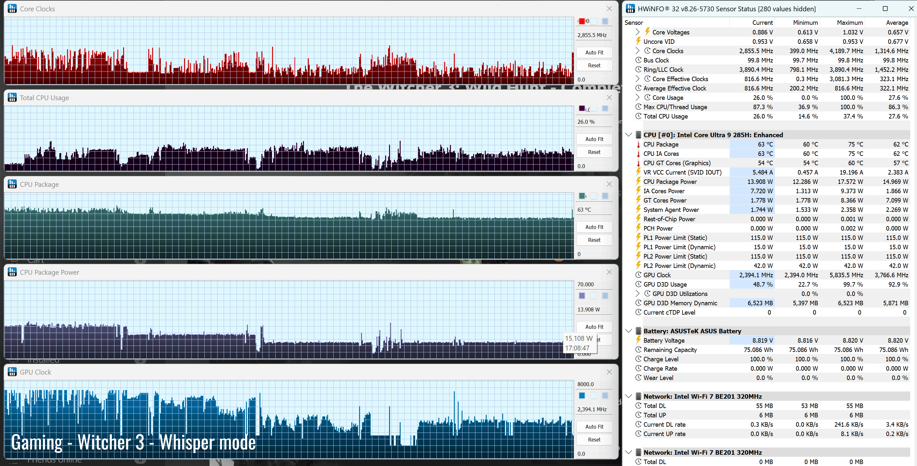Click the clock icon beside Max CPU/Thread Usage
This screenshot has height=466, width=917.
[638, 107]
